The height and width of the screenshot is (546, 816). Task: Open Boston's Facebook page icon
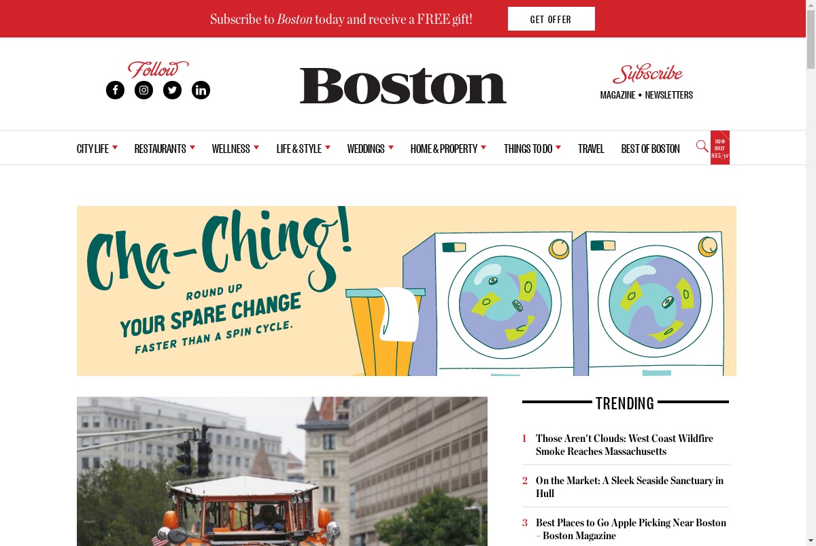pyautogui.click(x=115, y=90)
